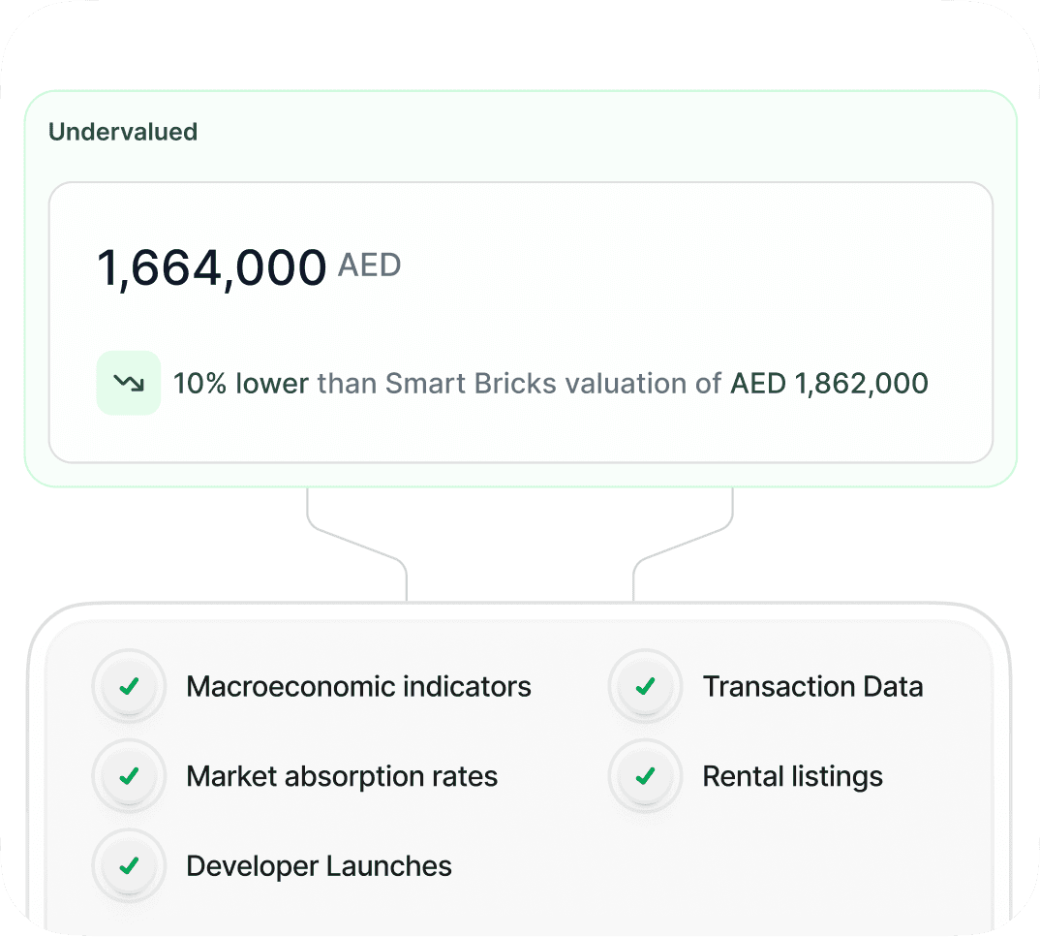Select the Rental listings label
Screen dimensions: 1040x937
[793, 777]
